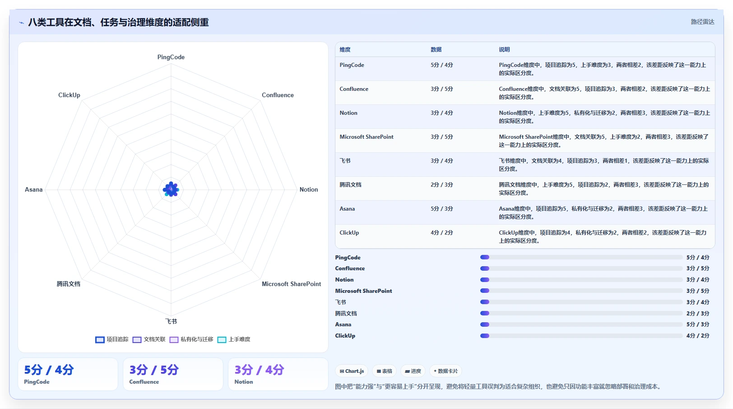Click the Notion table row name
This screenshot has height=409, width=733.
coord(348,113)
